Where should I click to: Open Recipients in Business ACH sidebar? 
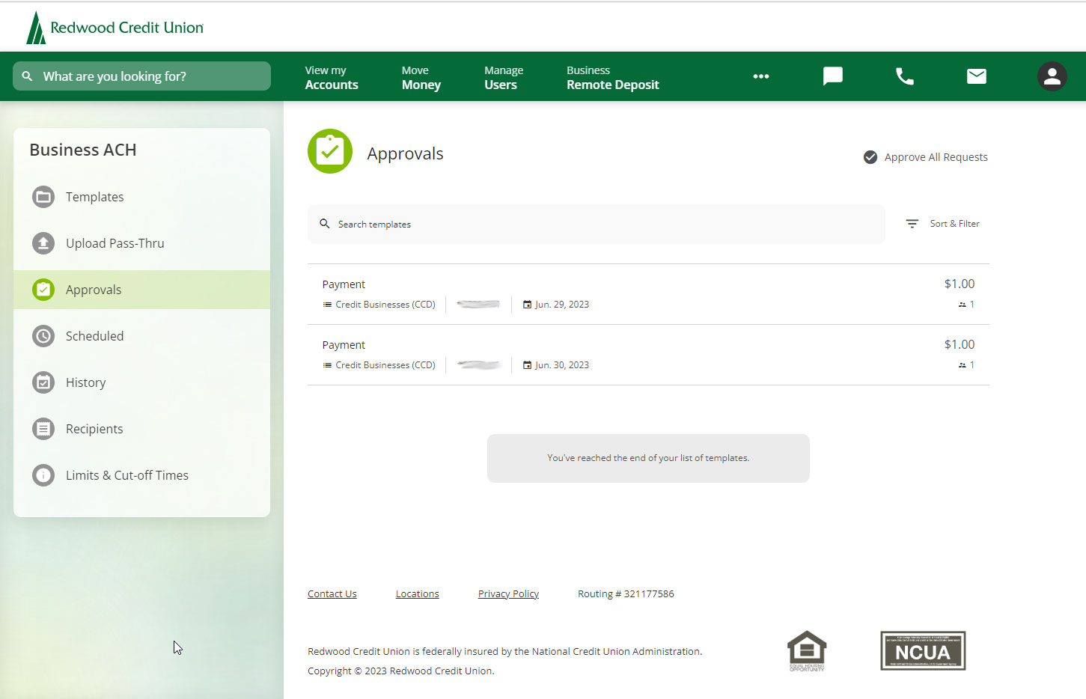141,429
